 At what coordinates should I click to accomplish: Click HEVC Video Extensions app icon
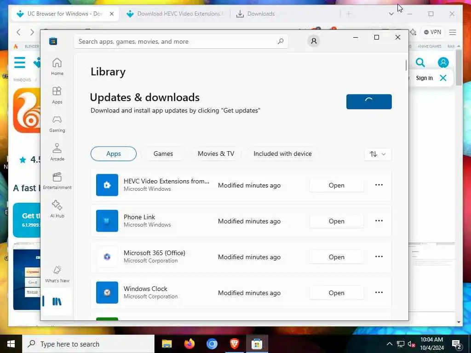[107, 185]
